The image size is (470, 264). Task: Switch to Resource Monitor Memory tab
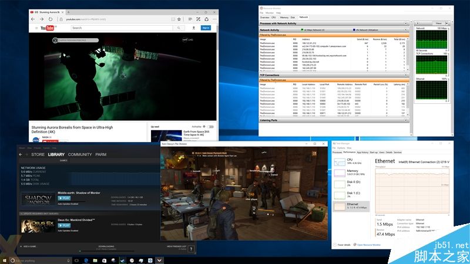(x=284, y=18)
